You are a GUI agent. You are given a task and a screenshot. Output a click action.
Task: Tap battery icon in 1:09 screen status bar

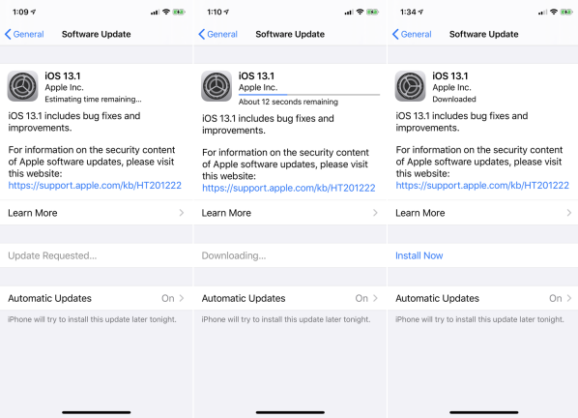[x=179, y=13]
